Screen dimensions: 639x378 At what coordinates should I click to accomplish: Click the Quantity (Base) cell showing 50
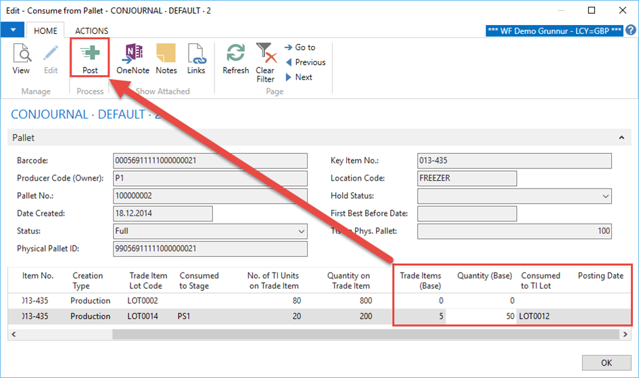tap(480, 316)
